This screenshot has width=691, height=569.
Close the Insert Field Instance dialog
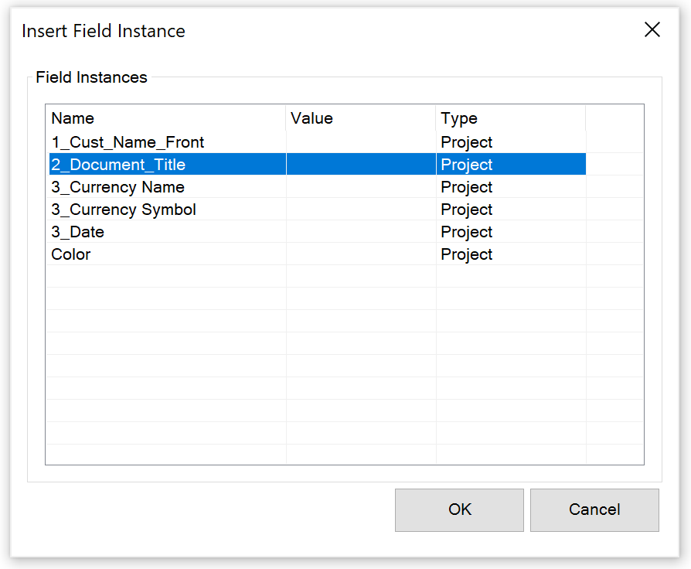(652, 30)
